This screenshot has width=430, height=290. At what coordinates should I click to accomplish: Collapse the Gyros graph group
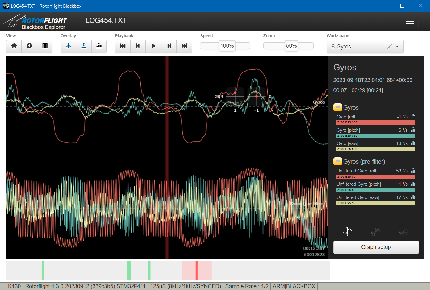pyautogui.click(x=338, y=108)
